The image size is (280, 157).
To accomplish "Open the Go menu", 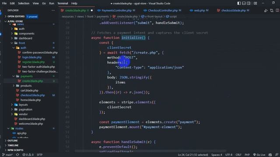I will point(44,3).
